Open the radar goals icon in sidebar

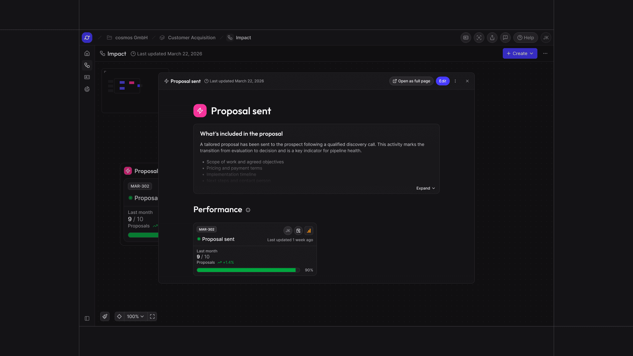pos(87,89)
